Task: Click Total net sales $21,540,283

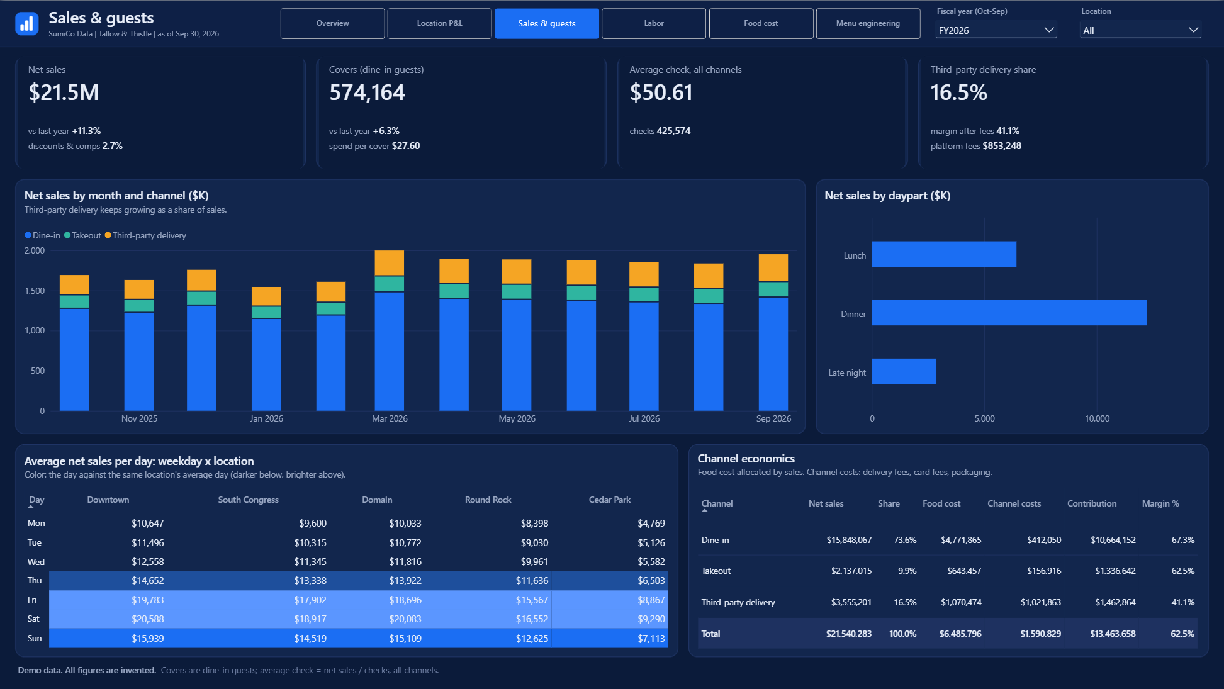Action: click(x=848, y=634)
